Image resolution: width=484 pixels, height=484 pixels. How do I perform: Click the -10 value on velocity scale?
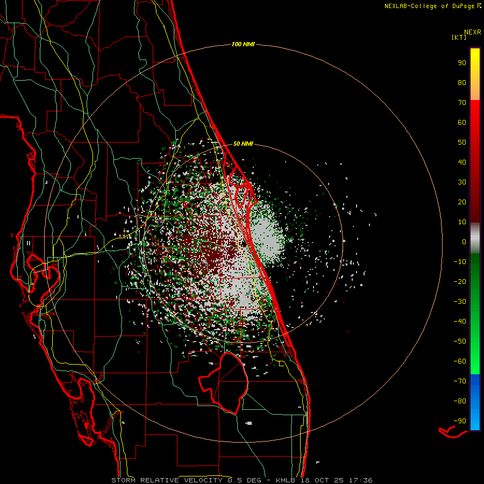[460, 262]
